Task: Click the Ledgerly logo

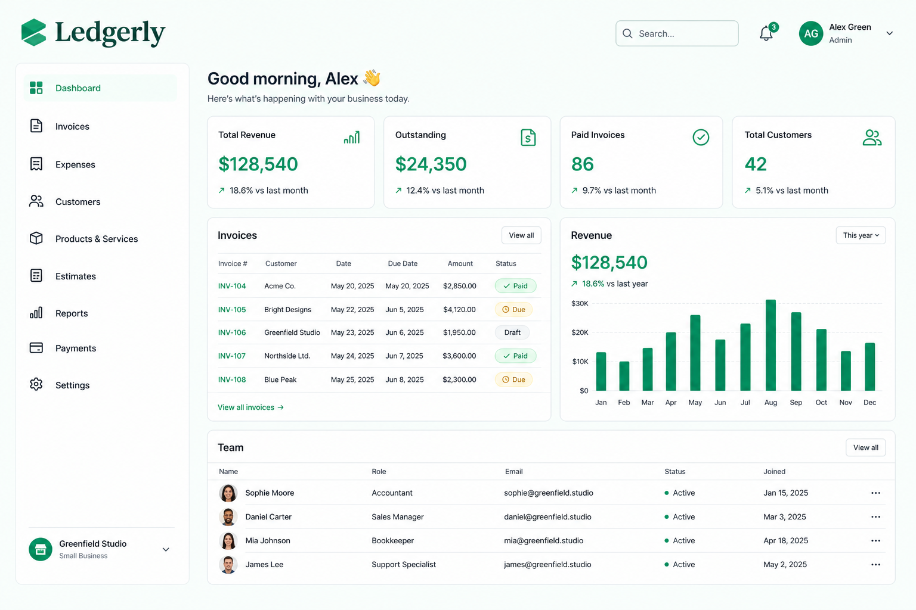Action: [93, 33]
